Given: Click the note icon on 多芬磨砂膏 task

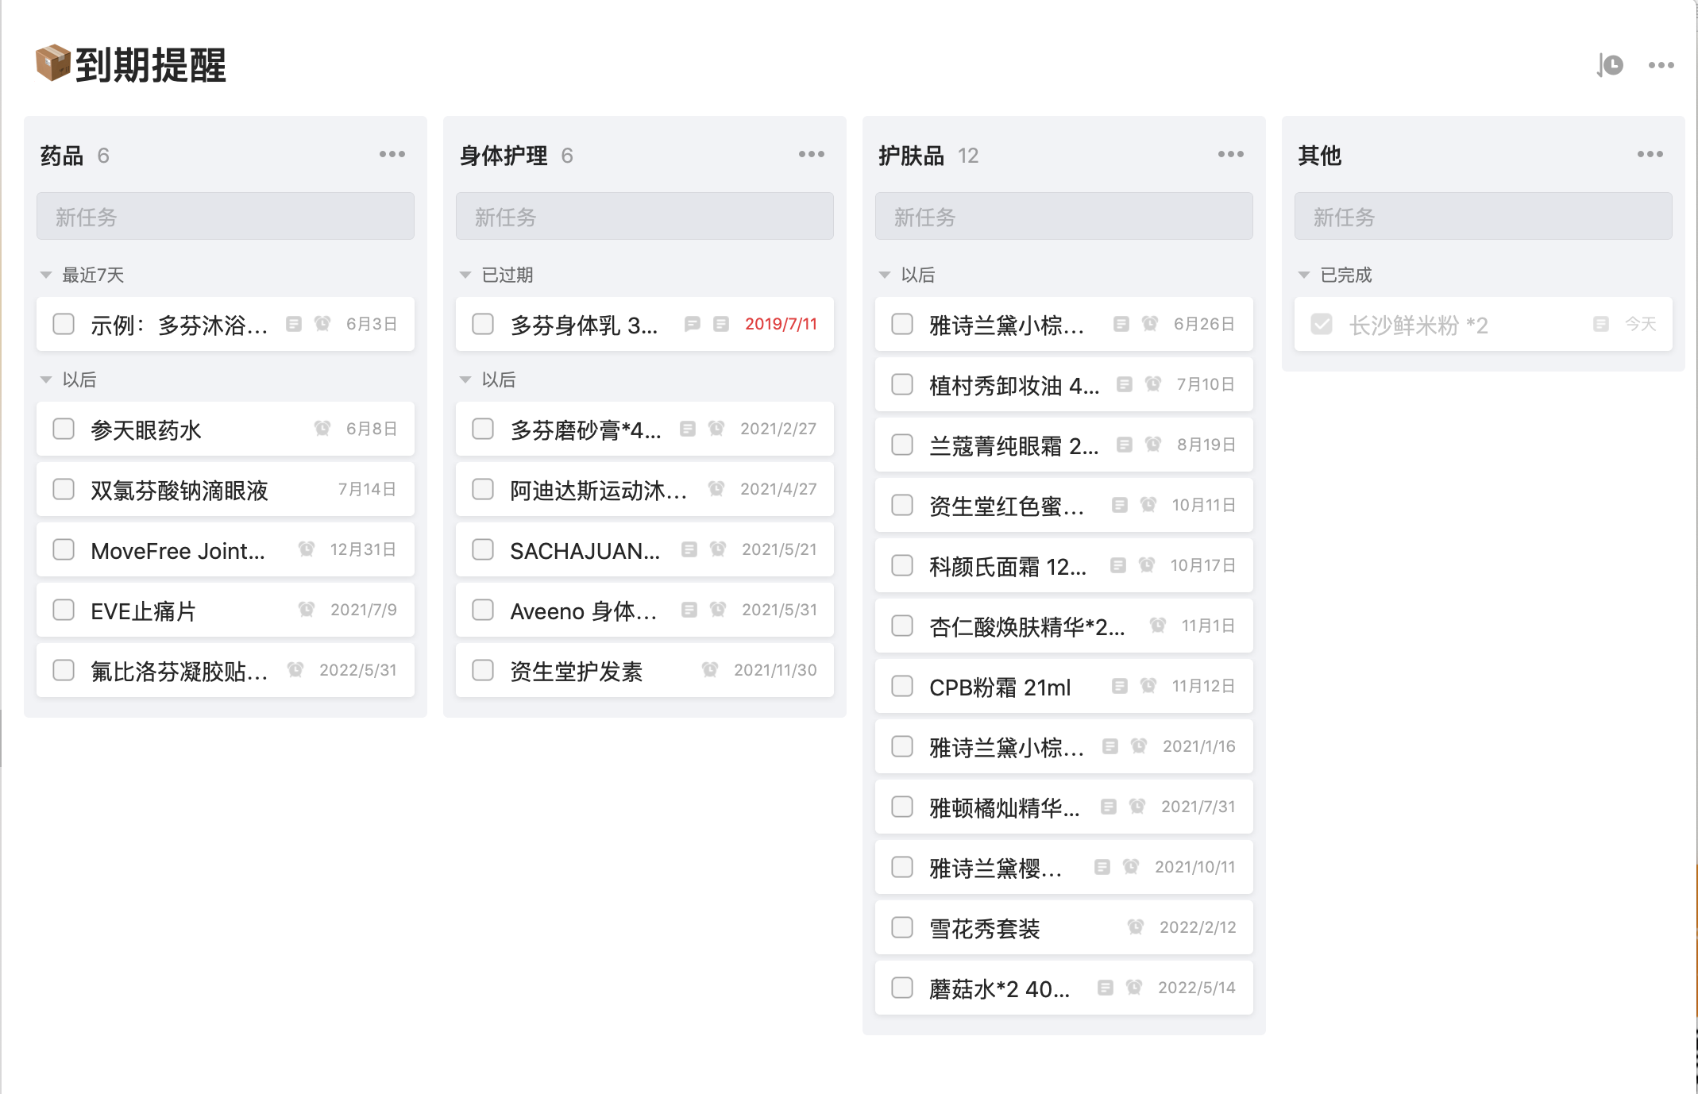Looking at the screenshot, I should (x=688, y=429).
